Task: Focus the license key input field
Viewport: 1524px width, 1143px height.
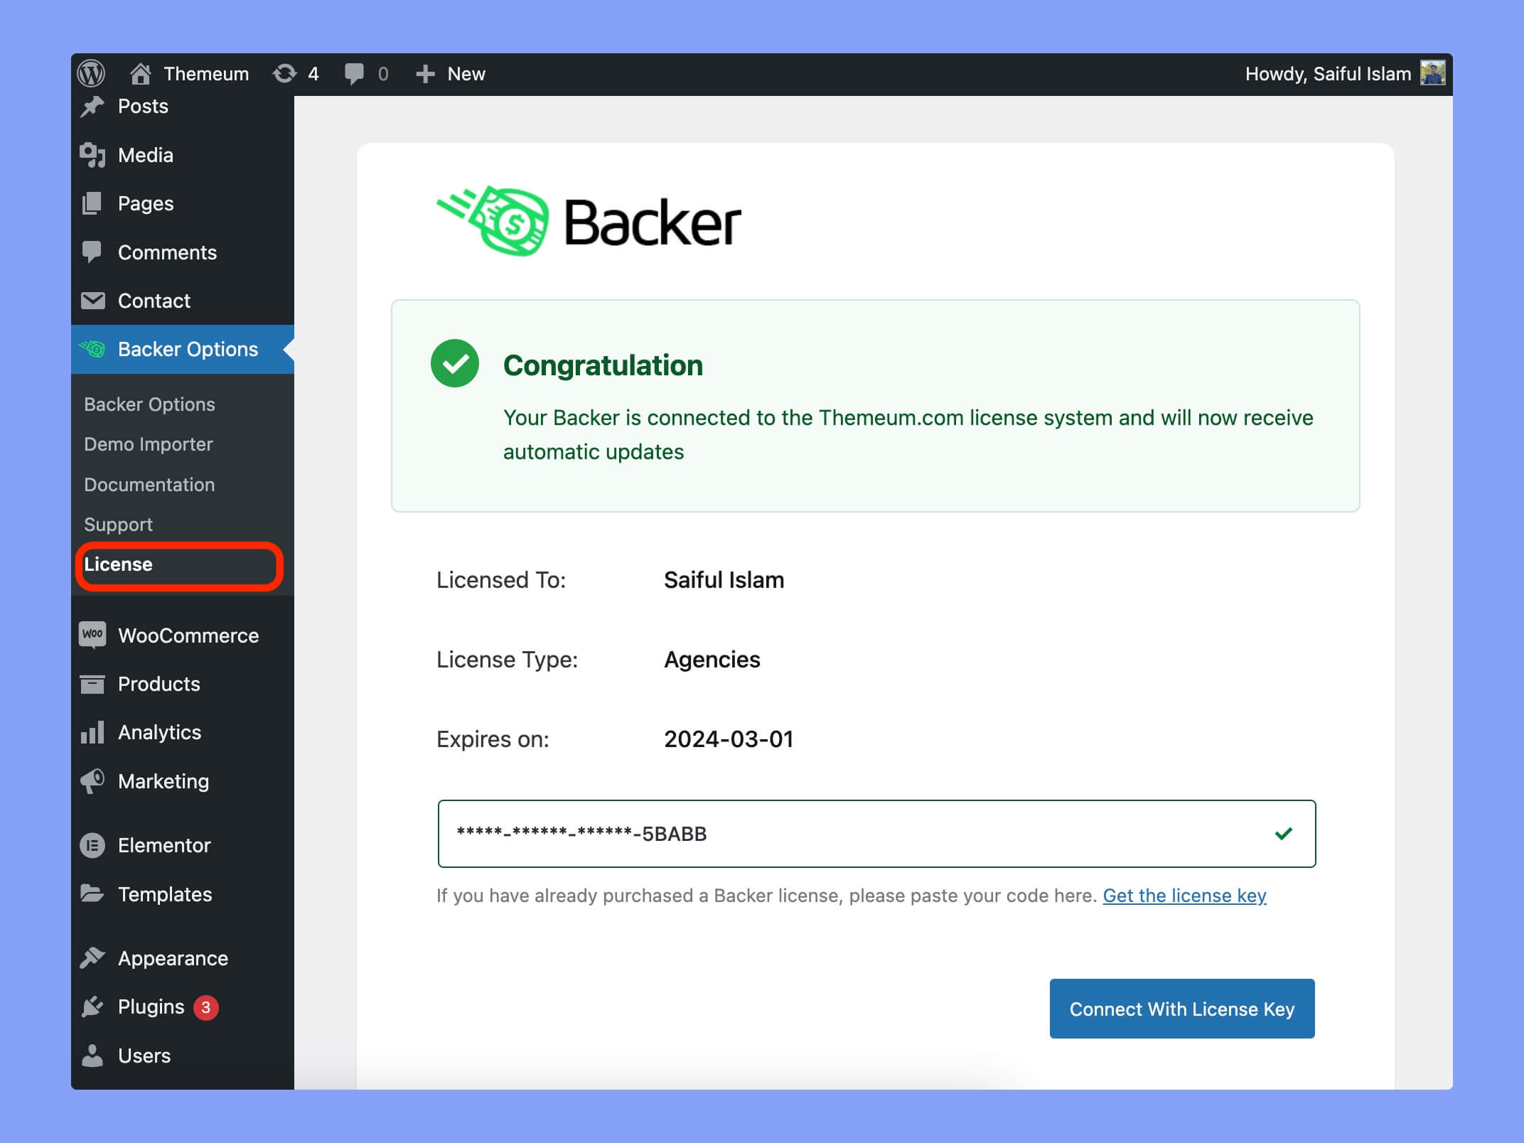Action: [876, 833]
